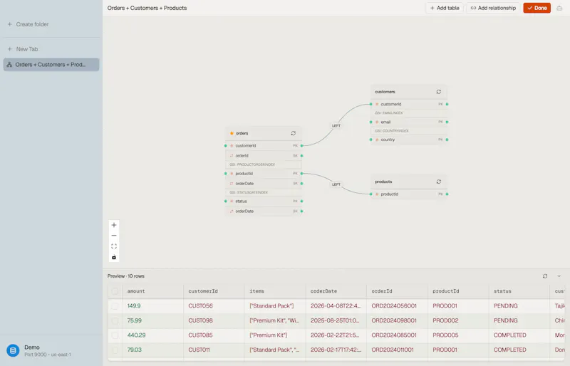Image resolution: width=570 pixels, height=366 pixels.
Task: Click diagram title Orders + Customers + Products
Action: coord(147,8)
